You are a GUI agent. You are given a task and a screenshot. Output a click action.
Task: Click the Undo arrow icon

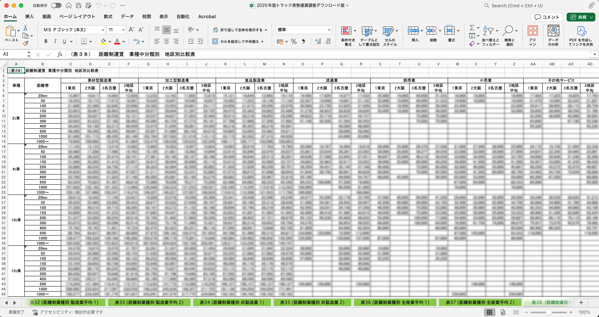(98, 5)
